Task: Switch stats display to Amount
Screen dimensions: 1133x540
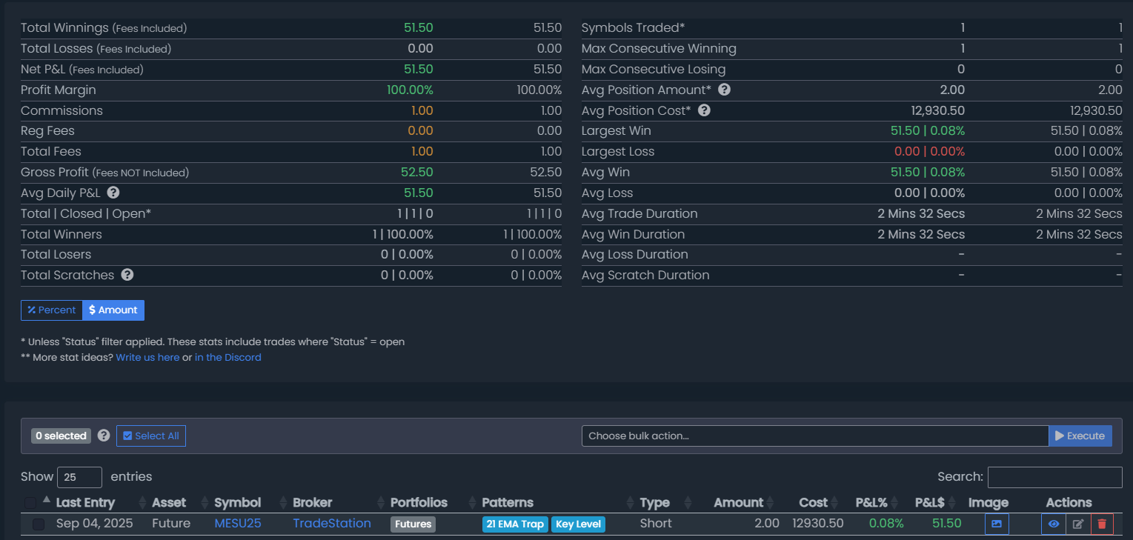Action: click(113, 310)
